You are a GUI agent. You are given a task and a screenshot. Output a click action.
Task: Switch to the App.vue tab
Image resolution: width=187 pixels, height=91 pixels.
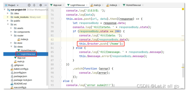(57, 5)
